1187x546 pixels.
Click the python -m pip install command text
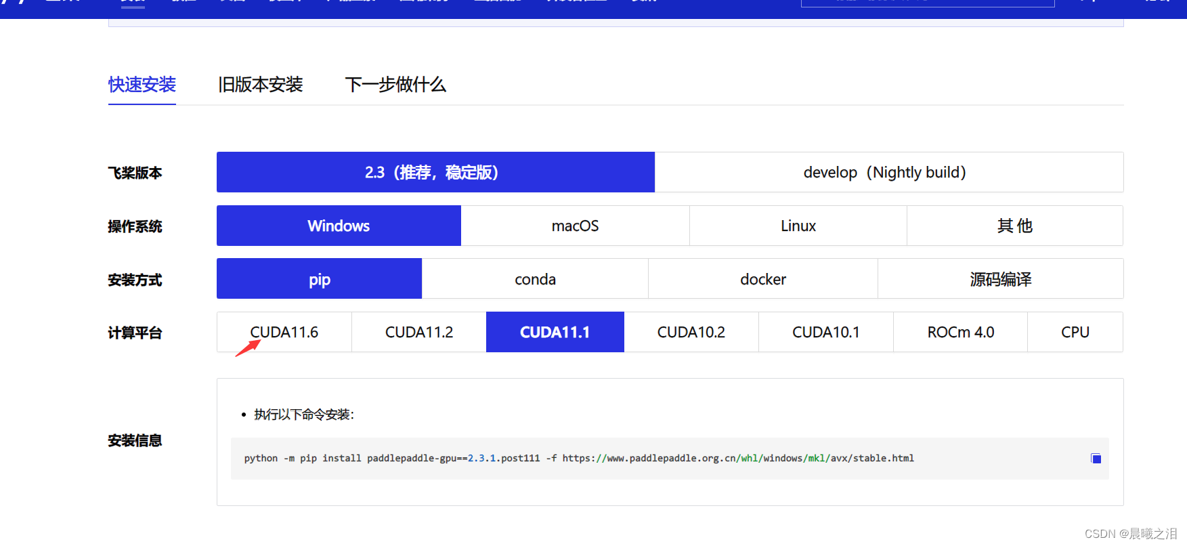click(x=579, y=459)
